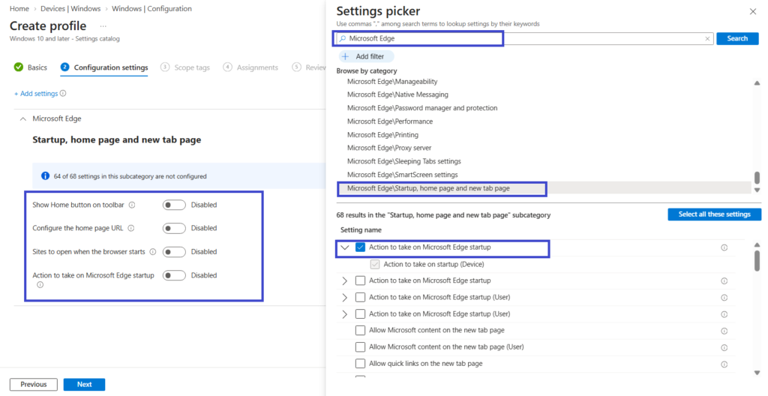Click Windows | Configuration breadcrumb
The height and width of the screenshot is (396, 768).
click(x=151, y=8)
